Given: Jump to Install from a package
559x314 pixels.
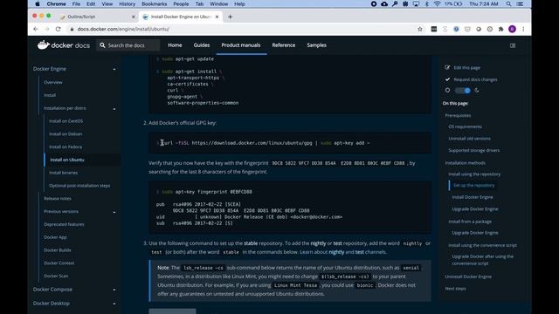Looking at the screenshot, I should [470, 222].
